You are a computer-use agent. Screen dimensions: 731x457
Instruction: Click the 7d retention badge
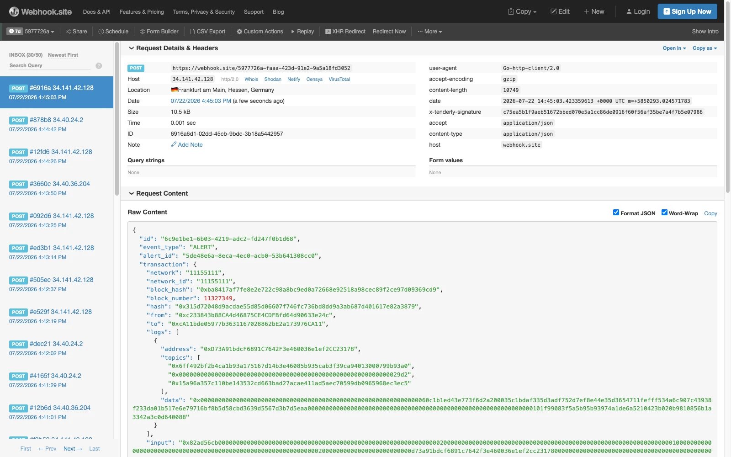coord(15,32)
